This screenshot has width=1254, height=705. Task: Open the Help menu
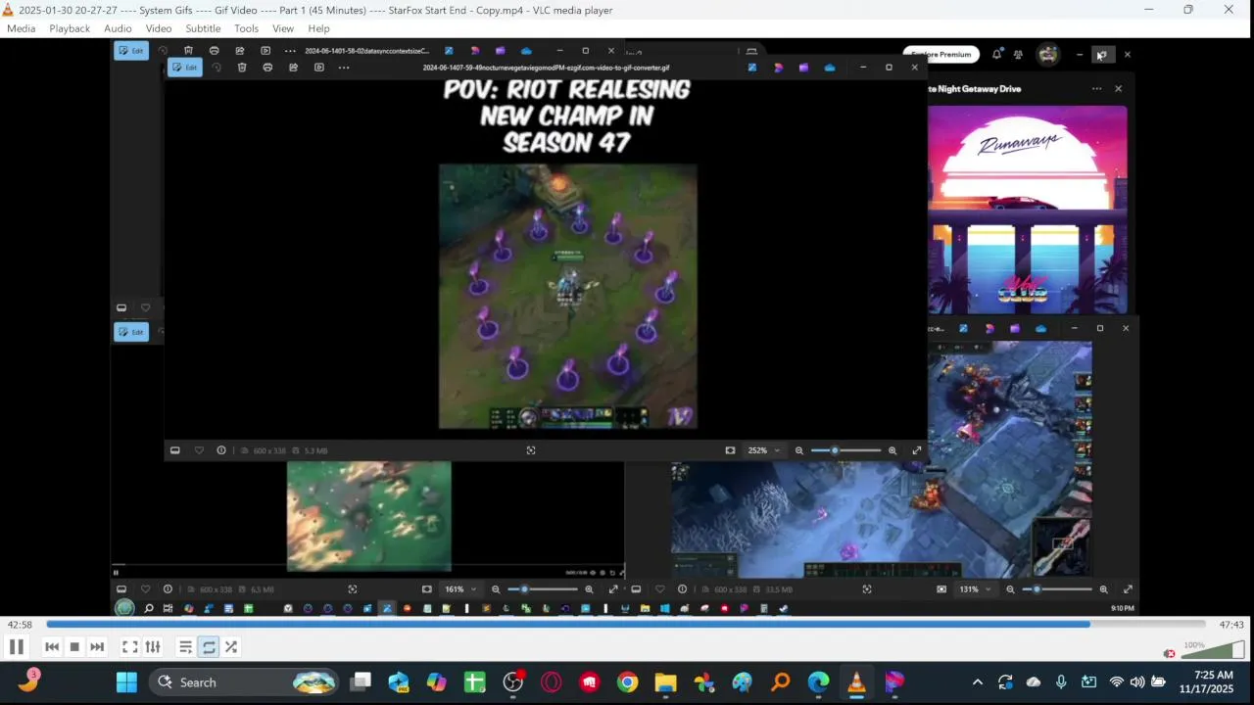318,28
